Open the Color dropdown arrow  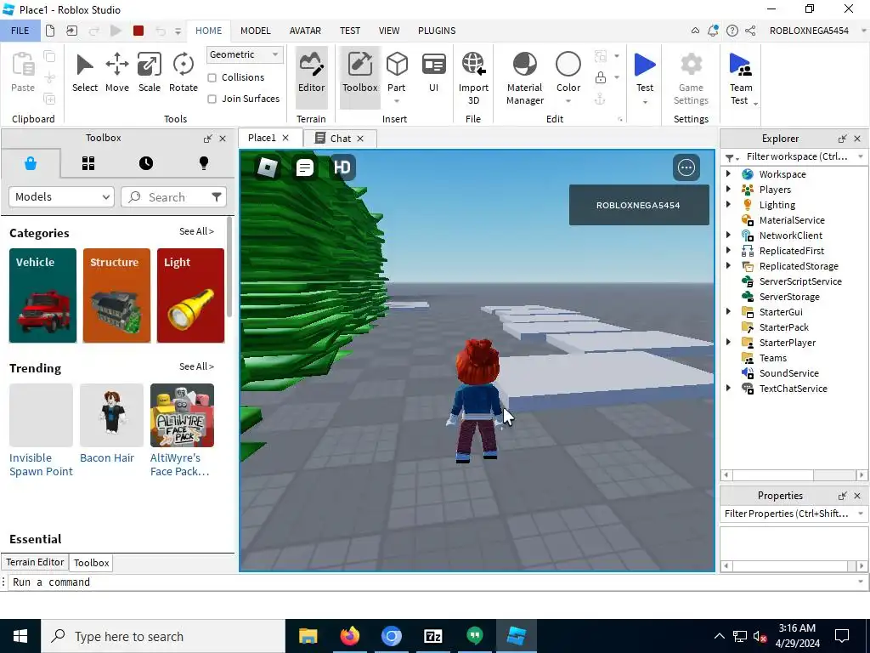coord(568,101)
